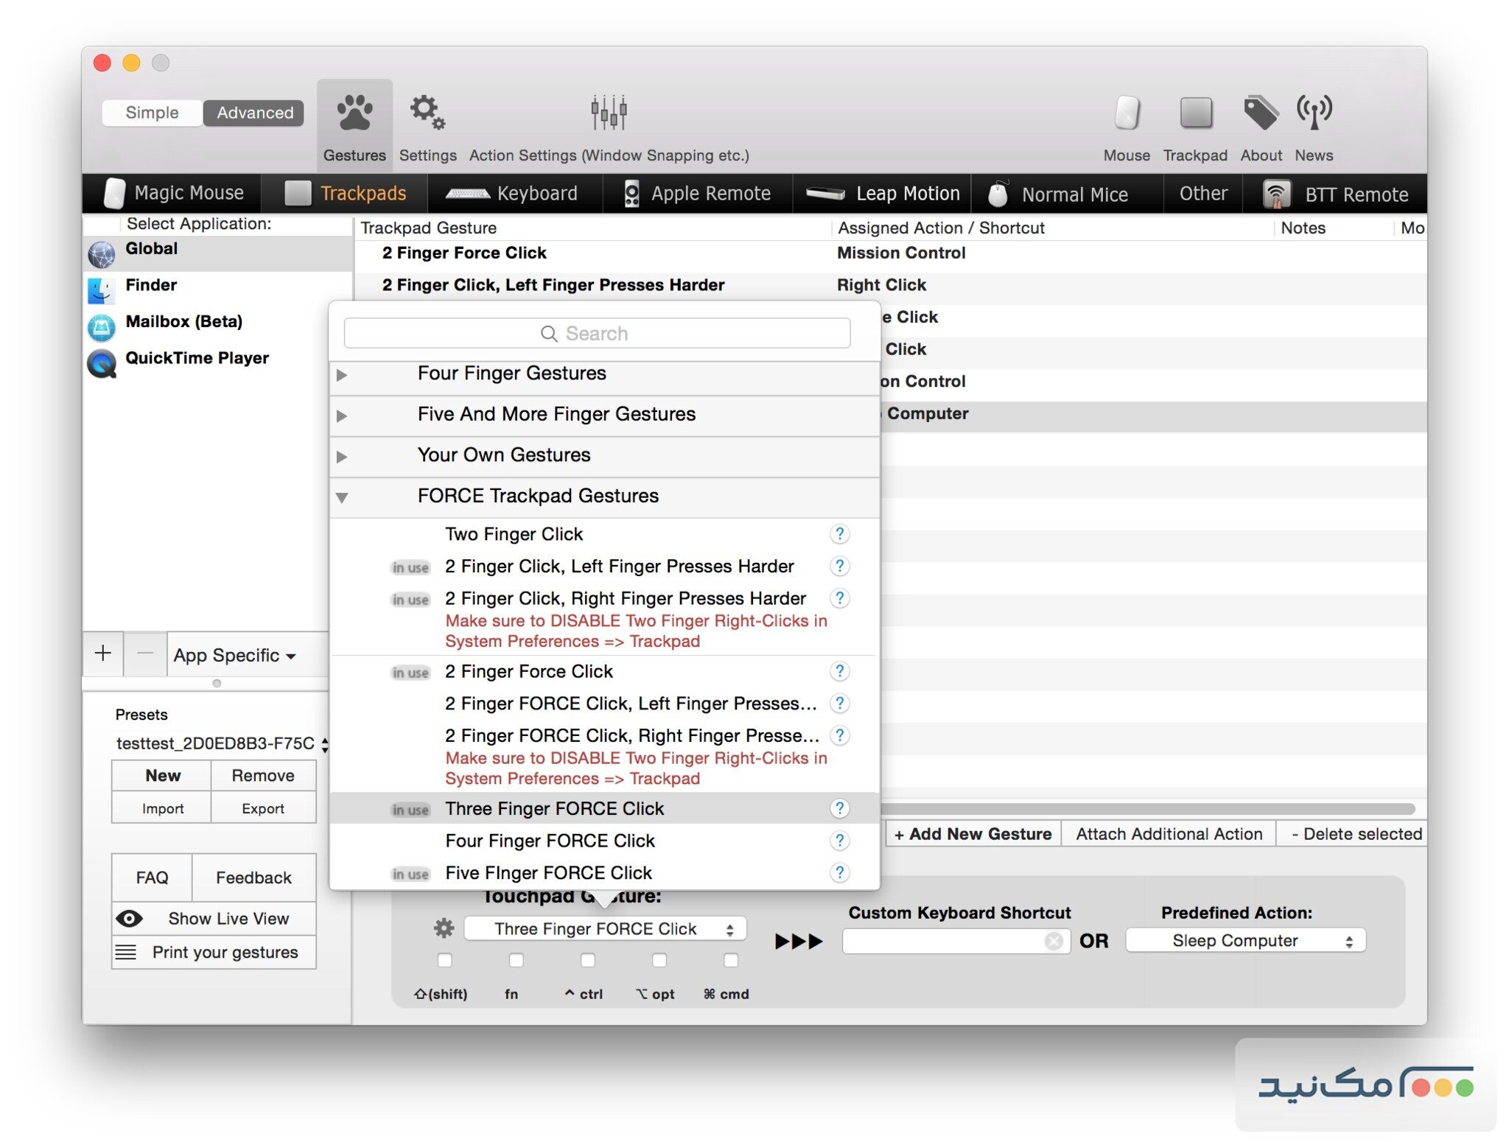This screenshot has width=1509, height=1142.
Task: Open the About panel via tag icon
Action: [x=1261, y=111]
